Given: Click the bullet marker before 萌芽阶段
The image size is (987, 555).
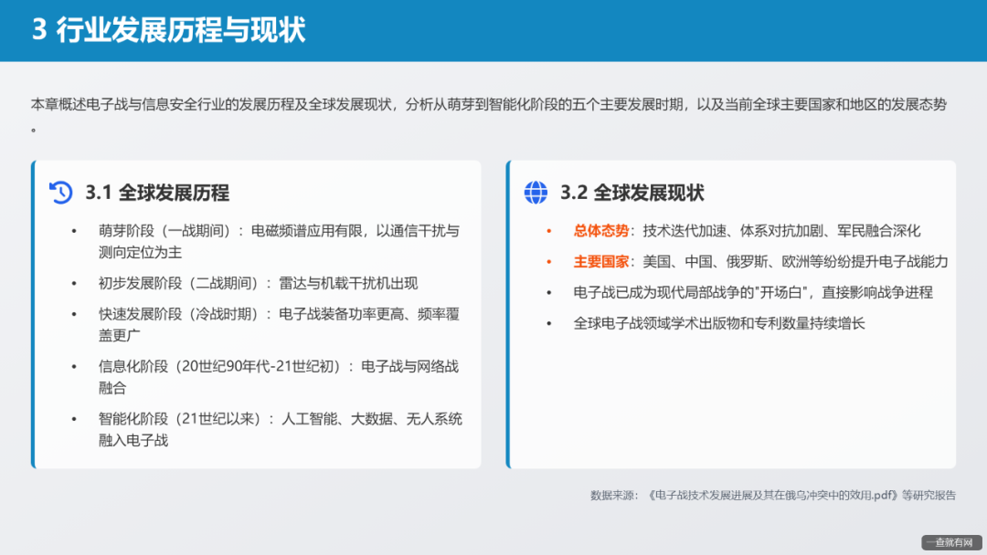Looking at the screenshot, I should [x=75, y=230].
